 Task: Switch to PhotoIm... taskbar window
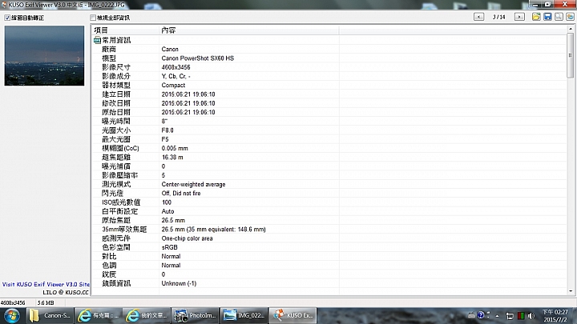click(x=195, y=315)
